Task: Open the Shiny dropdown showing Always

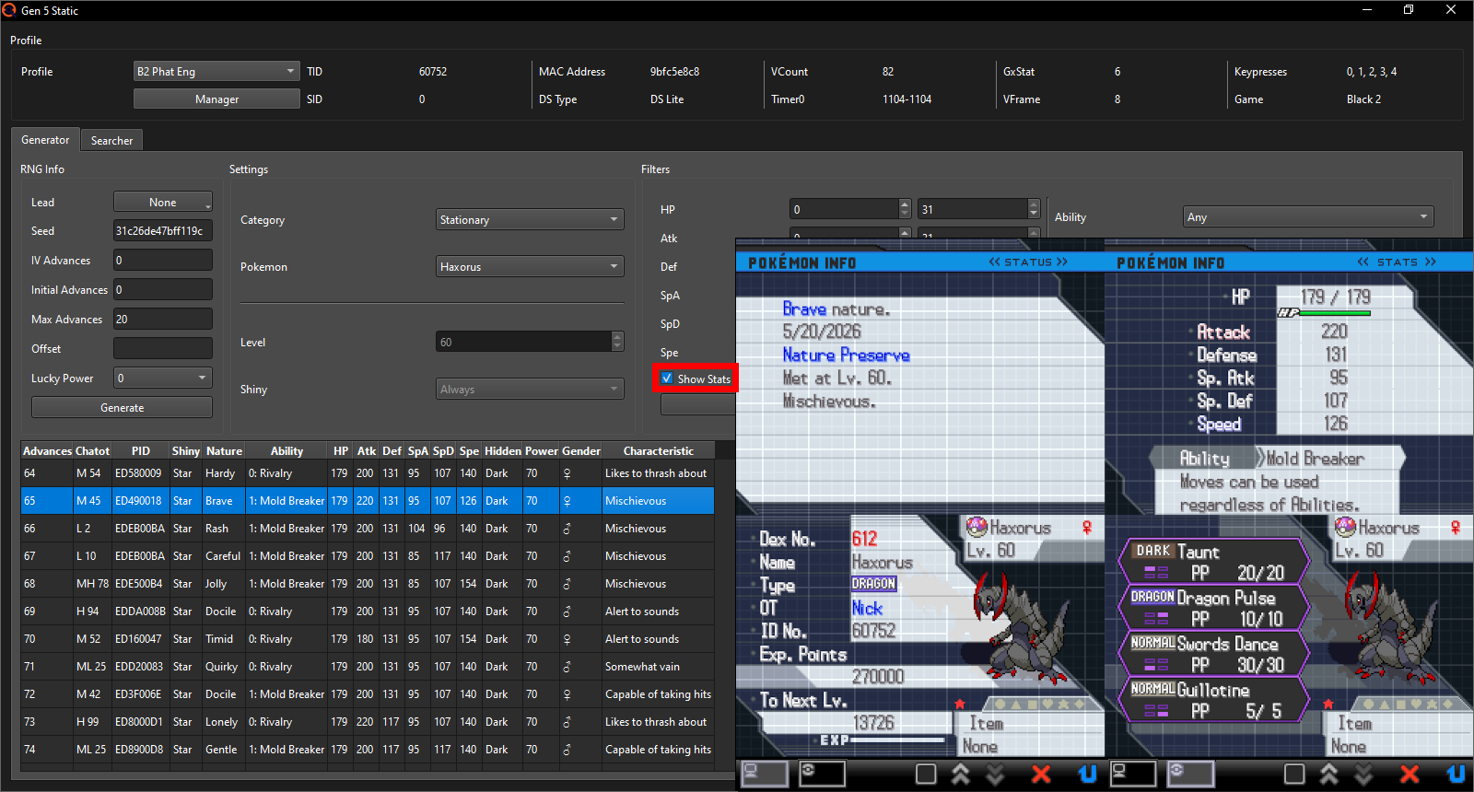Action: 530,389
